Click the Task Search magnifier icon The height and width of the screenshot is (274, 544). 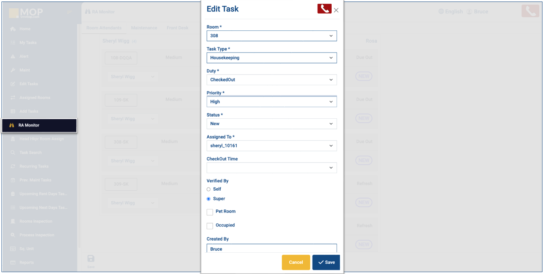[13, 153]
